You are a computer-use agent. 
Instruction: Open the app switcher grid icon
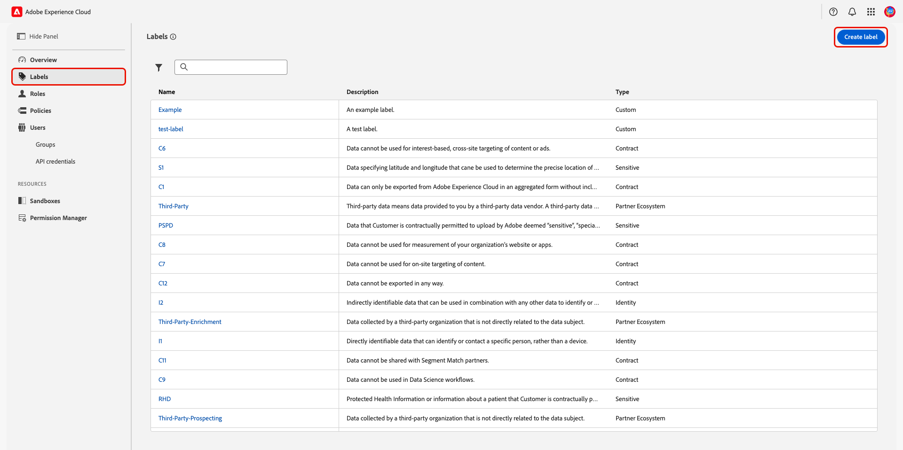coord(871,12)
